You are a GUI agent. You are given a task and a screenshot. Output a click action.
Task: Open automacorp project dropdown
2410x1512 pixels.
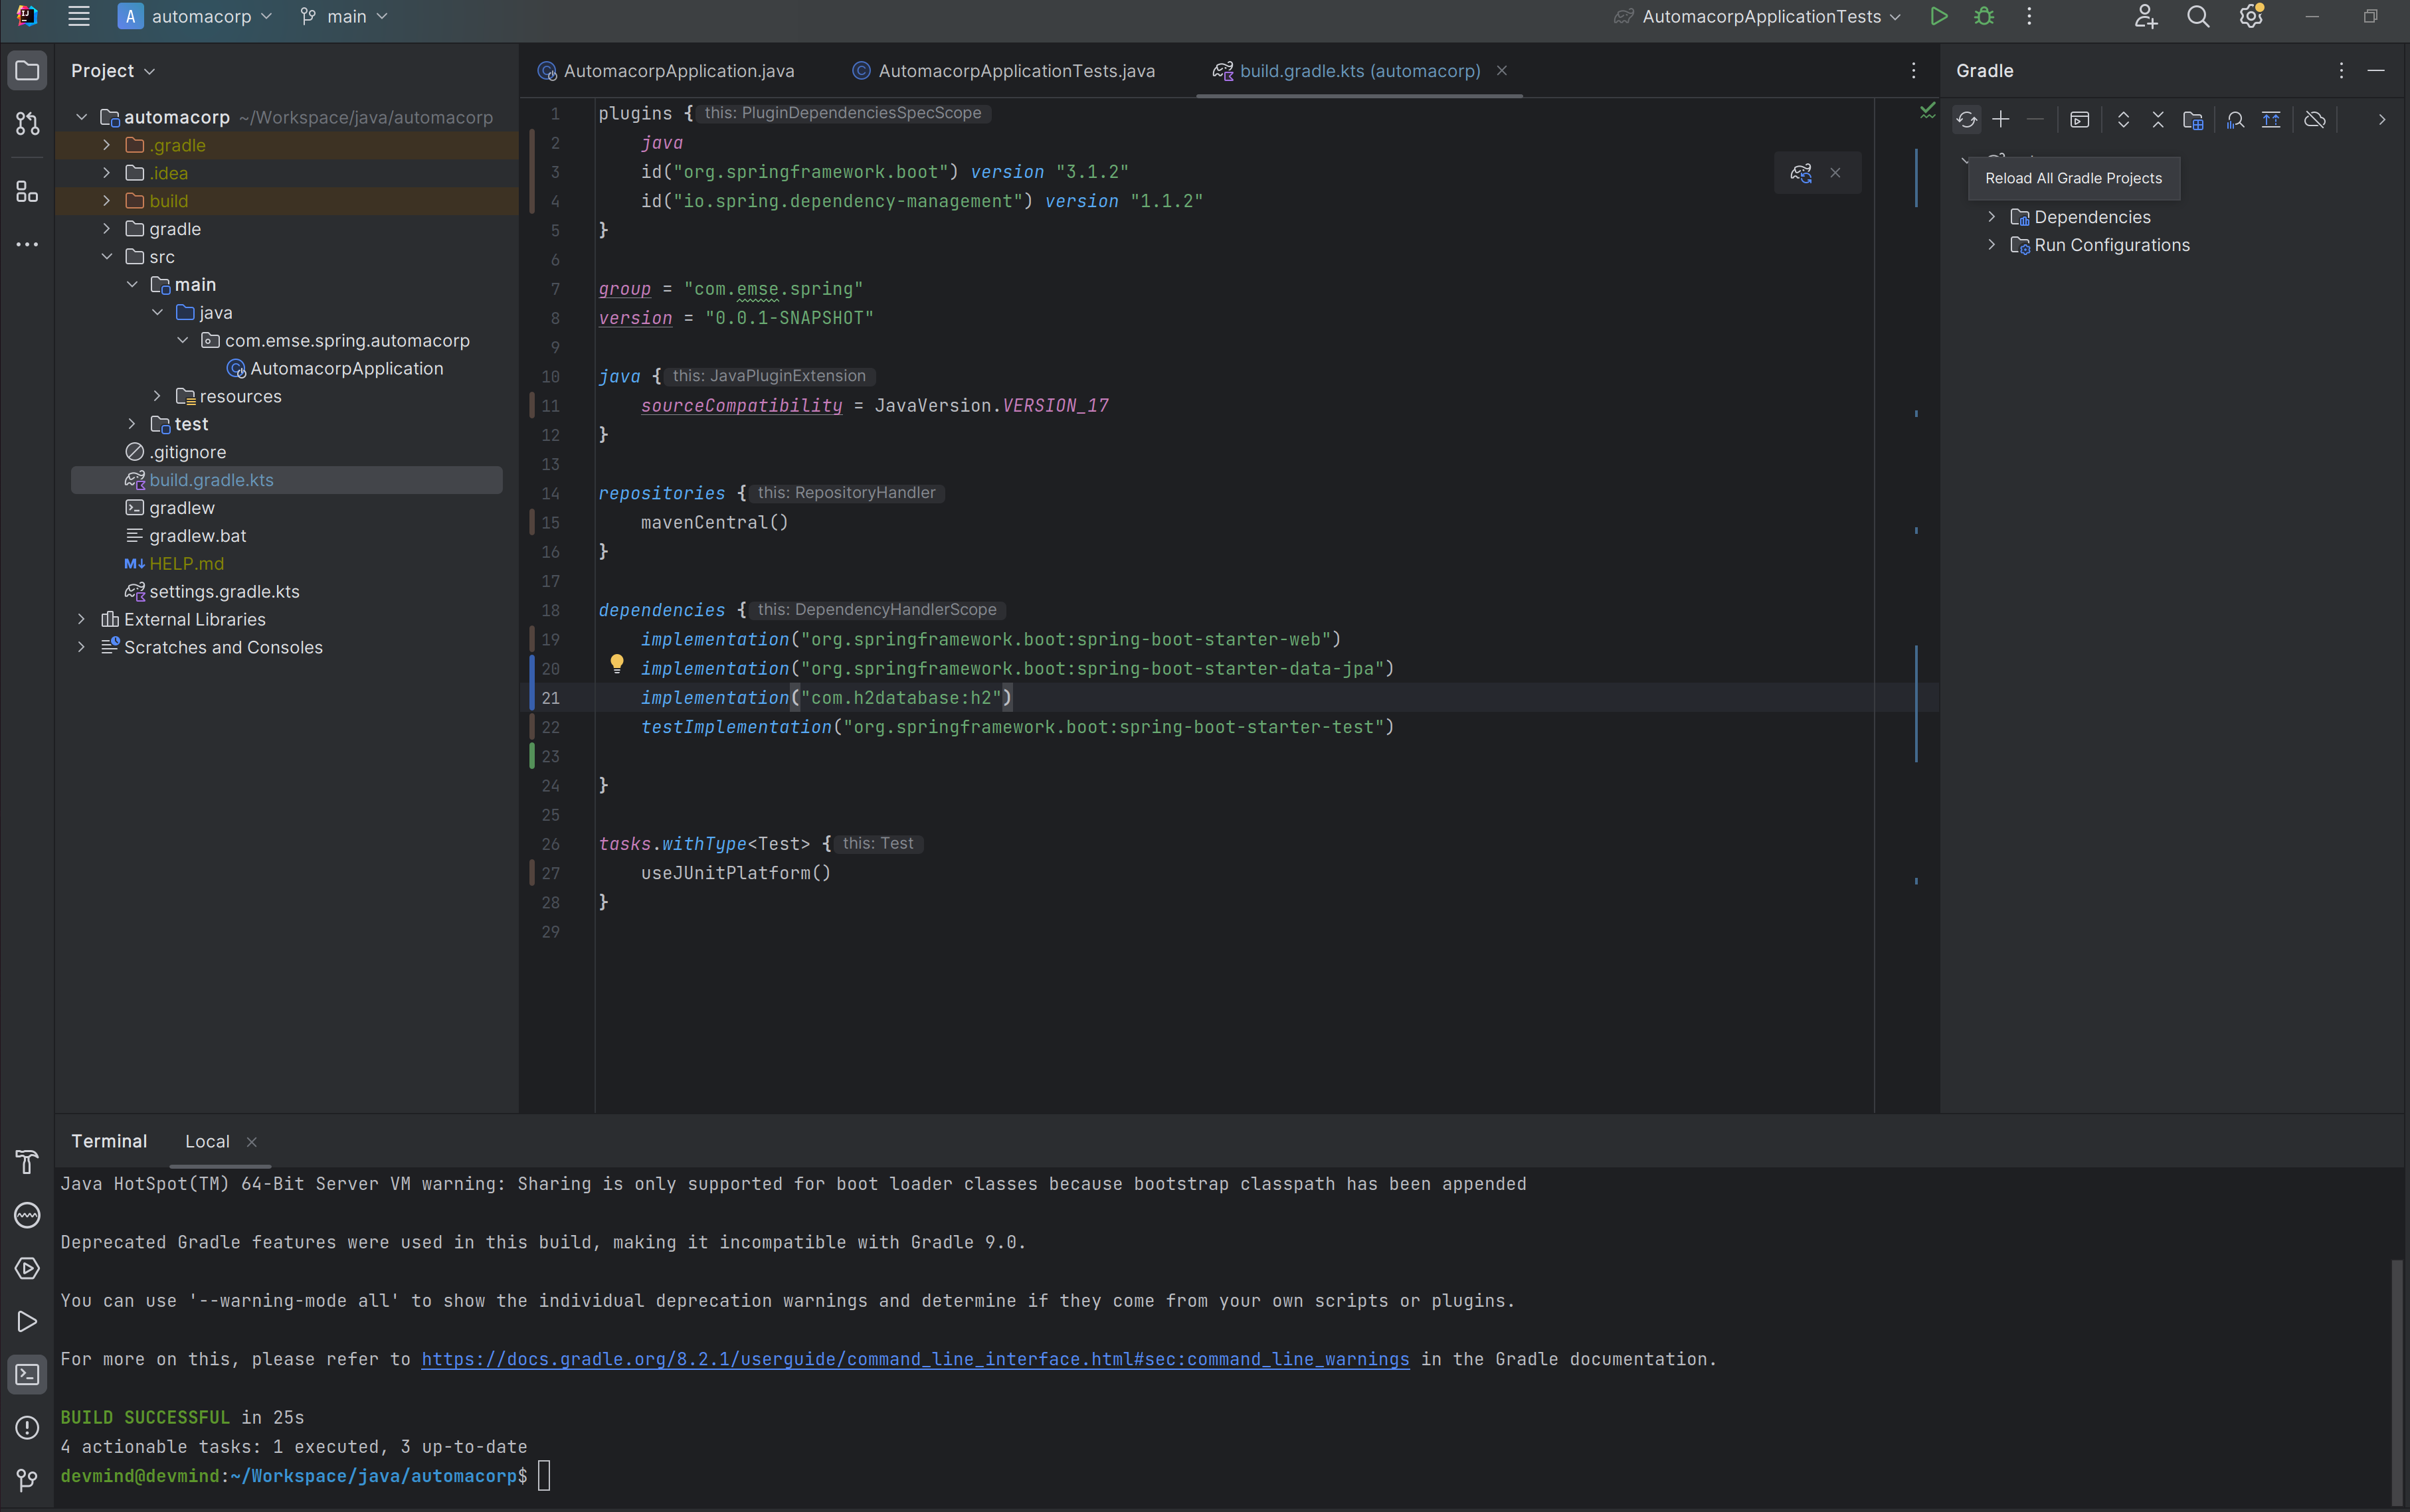coord(196,16)
